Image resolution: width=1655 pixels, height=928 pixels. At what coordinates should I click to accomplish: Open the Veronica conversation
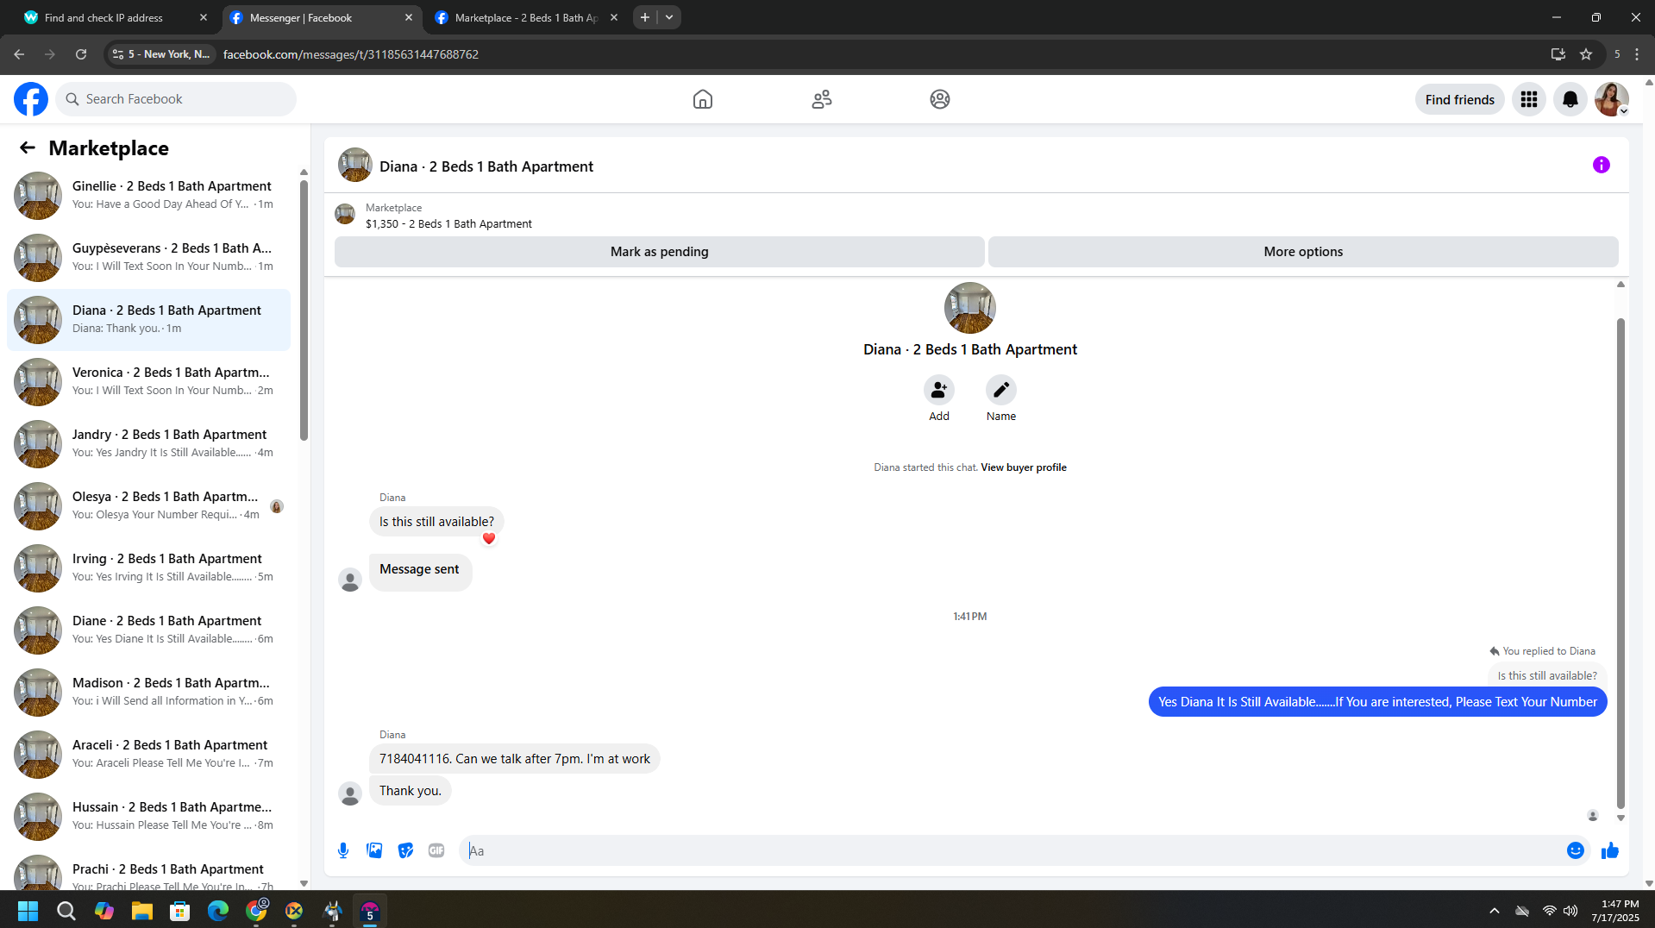tap(148, 382)
